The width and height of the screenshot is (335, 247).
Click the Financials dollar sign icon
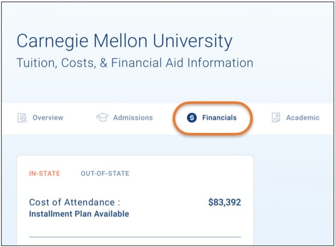[192, 118]
